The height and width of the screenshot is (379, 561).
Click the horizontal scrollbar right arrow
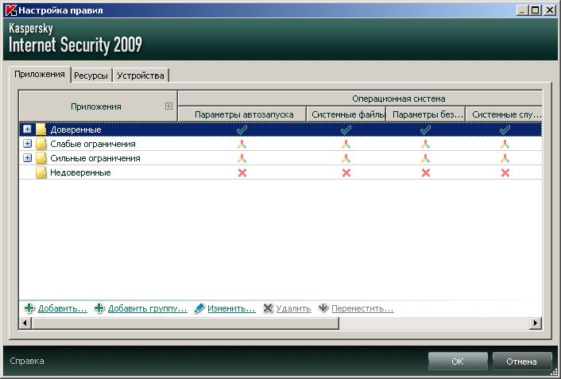(536, 323)
